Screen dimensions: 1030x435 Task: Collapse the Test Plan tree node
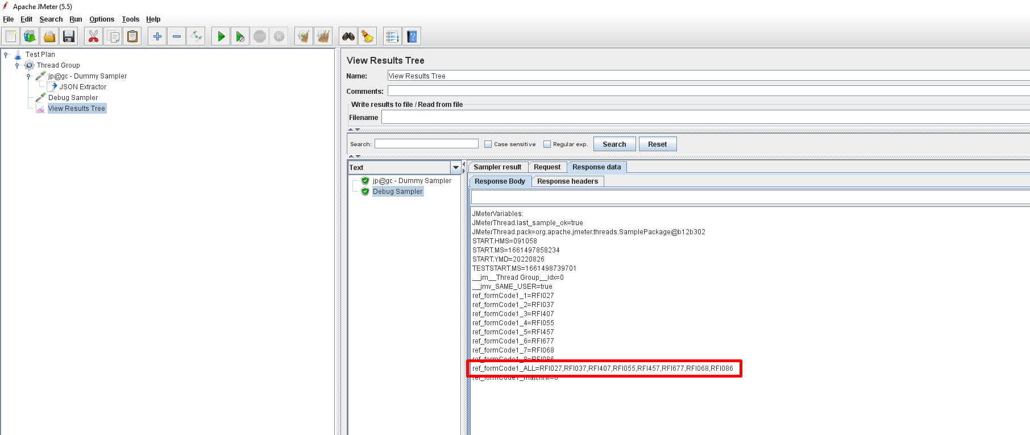pyautogui.click(x=6, y=55)
